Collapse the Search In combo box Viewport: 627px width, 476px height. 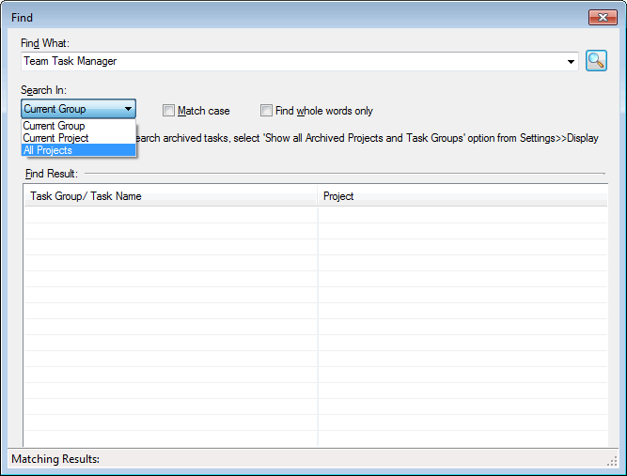point(128,109)
